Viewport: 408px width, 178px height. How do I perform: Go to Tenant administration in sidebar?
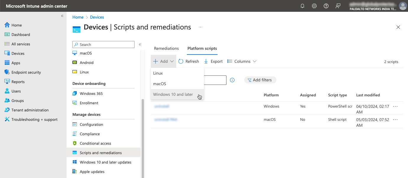(x=30, y=110)
